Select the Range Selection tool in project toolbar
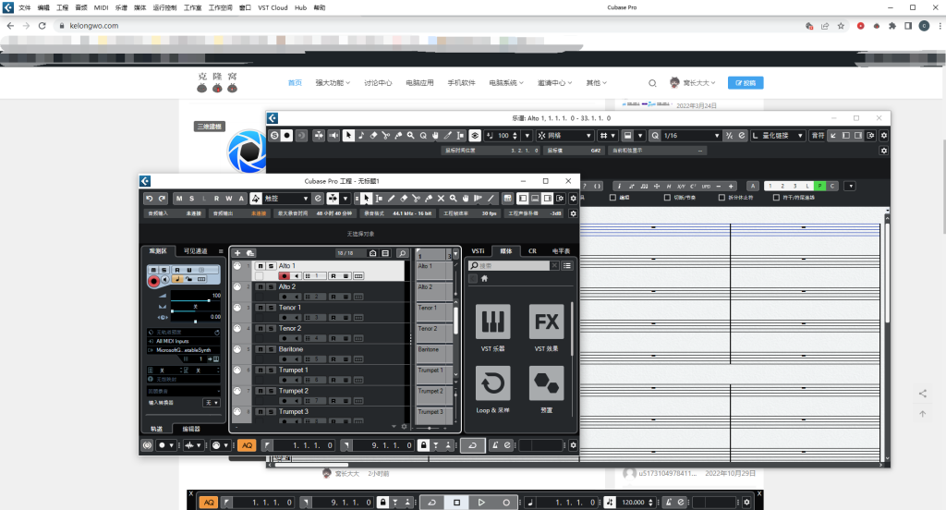The width and height of the screenshot is (946, 510). click(x=379, y=198)
